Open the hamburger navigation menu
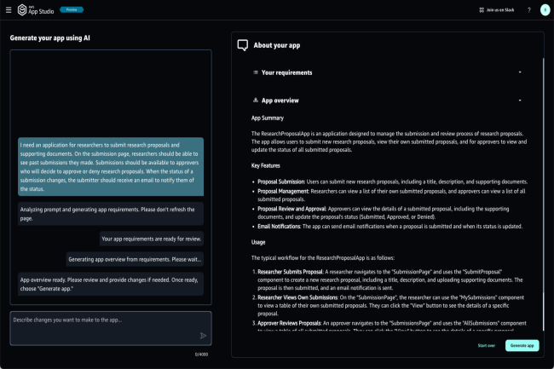Image resolution: width=554 pixels, height=369 pixels. [x=9, y=10]
